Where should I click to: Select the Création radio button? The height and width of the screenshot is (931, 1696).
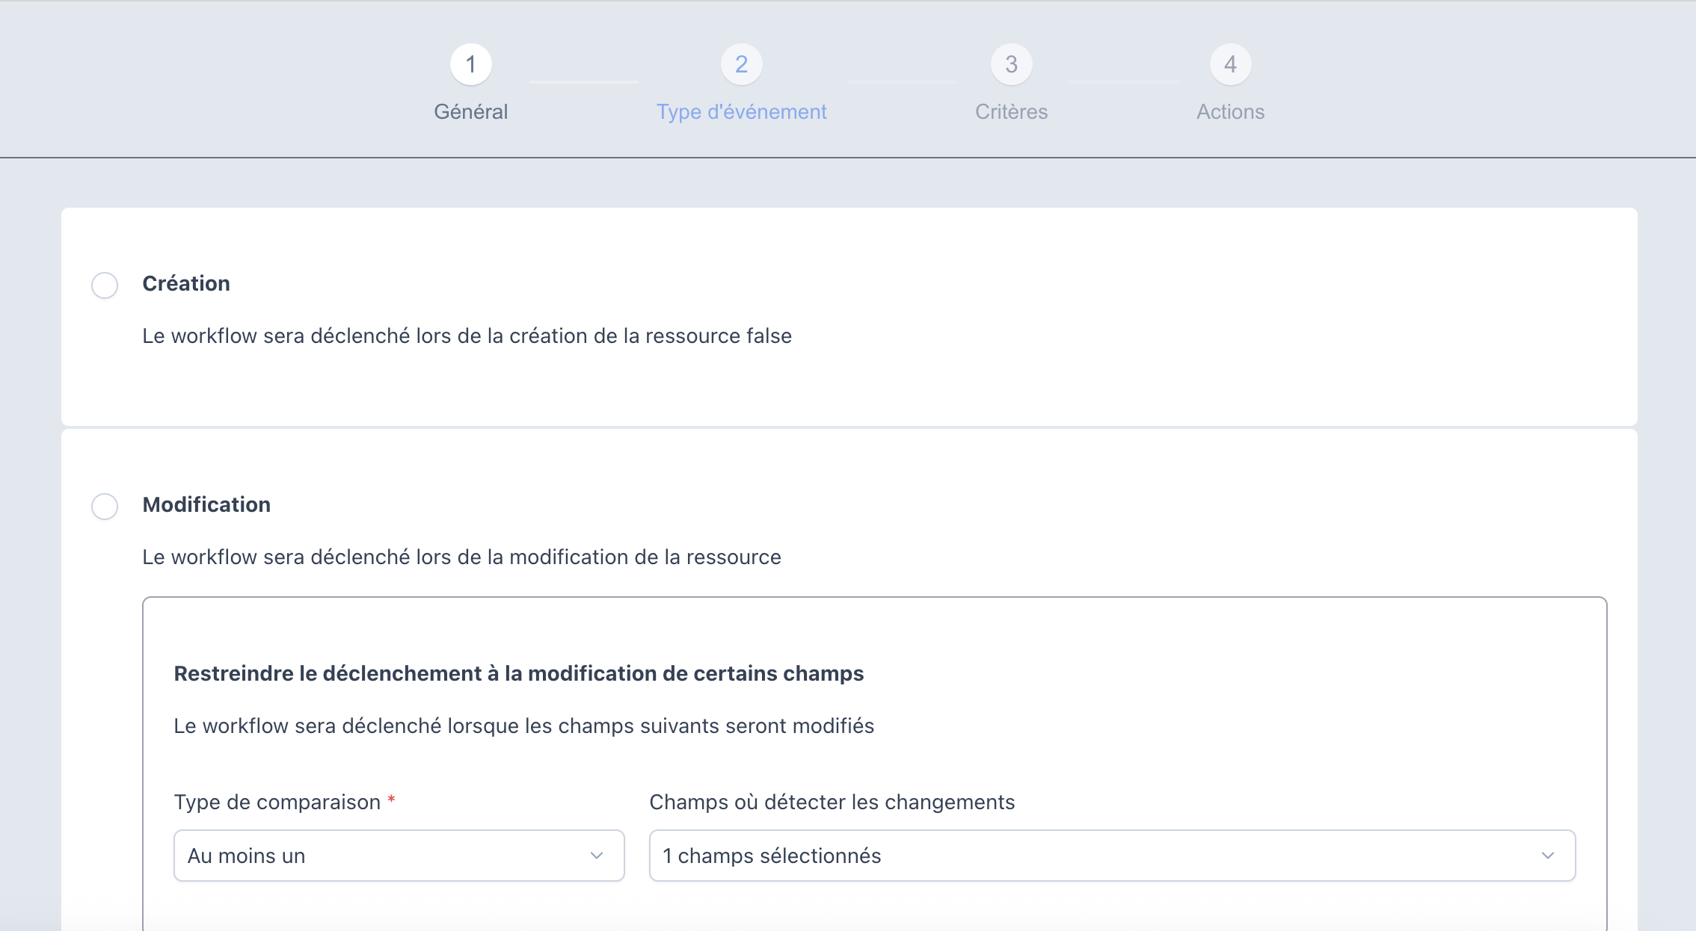point(105,285)
